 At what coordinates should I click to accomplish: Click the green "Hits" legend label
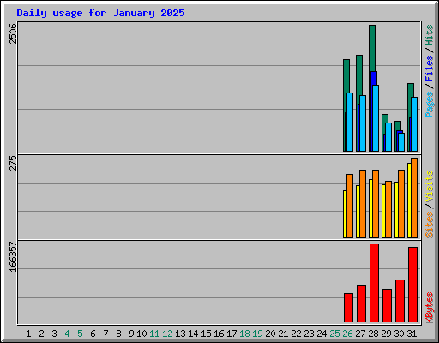click(x=429, y=35)
